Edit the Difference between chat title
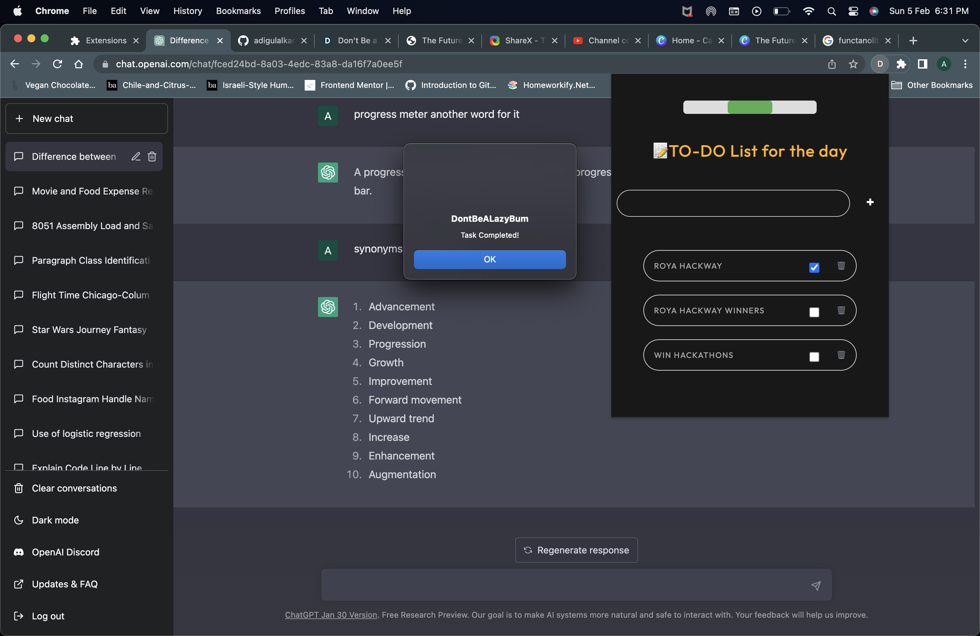The width and height of the screenshot is (980, 636). coord(136,156)
